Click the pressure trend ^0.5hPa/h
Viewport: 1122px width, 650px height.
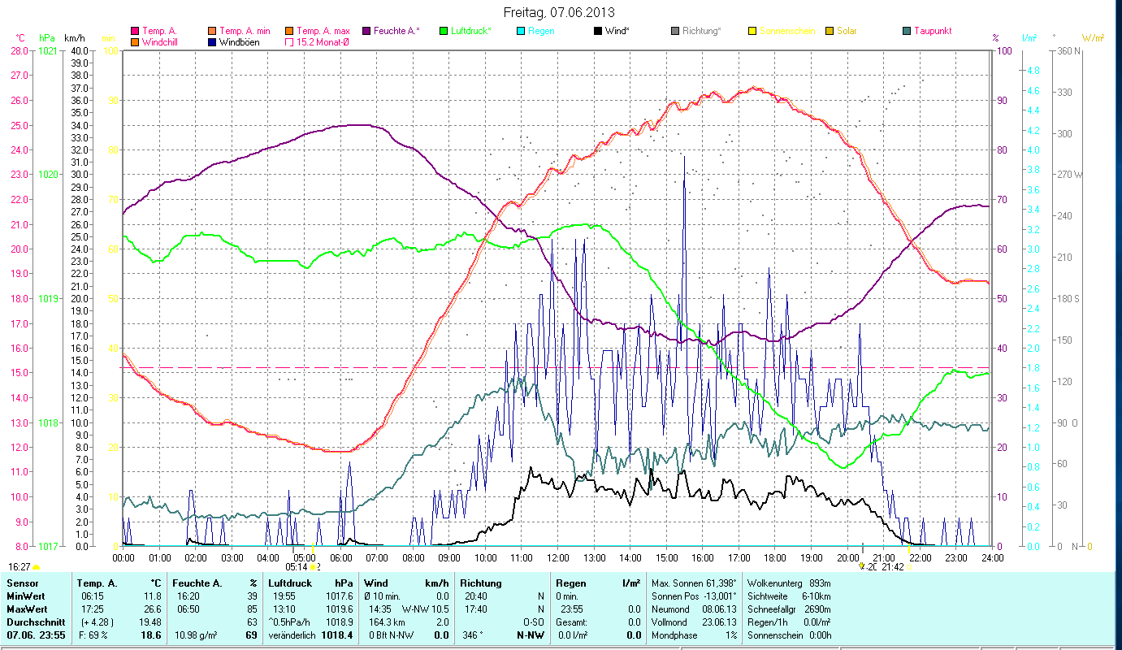click(291, 621)
